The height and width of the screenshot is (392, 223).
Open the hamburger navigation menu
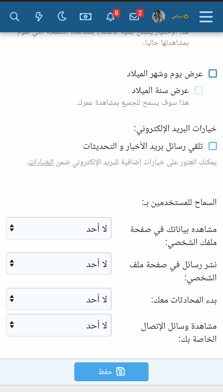tap(206, 16)
